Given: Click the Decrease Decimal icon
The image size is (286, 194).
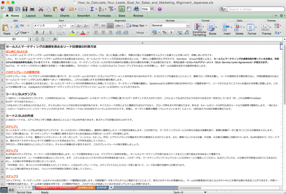Looking at the screenshot, I should 187,32.
